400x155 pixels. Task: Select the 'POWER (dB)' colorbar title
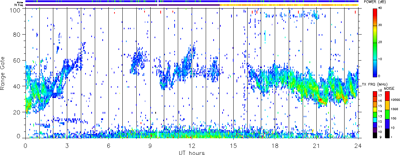pos(375,2)
